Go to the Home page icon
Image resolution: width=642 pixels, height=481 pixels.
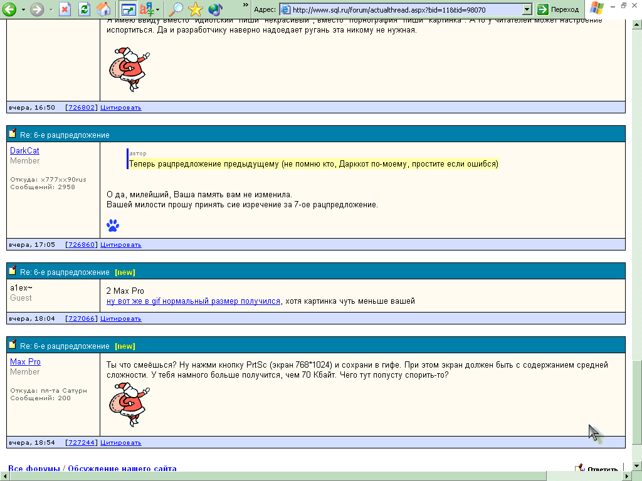coord(104,9)
